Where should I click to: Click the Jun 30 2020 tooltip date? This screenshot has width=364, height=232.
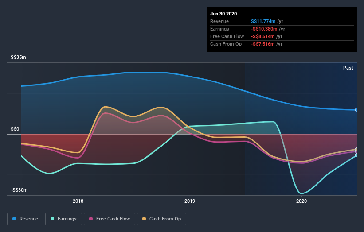223,14
